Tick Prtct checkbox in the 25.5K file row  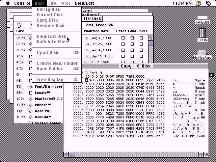(123, 38)
